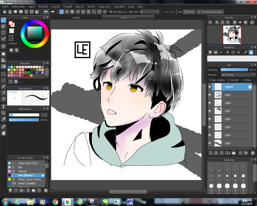
Task: Select the Airbrush brush
Action: tap(26, 171)
